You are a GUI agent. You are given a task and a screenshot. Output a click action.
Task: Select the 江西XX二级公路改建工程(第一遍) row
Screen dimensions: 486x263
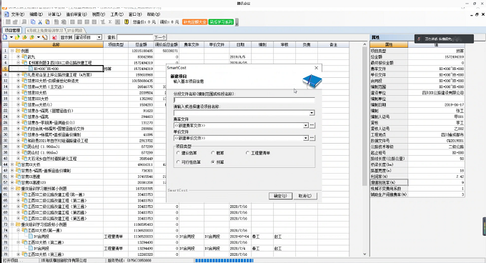click(x=56, y=194)
